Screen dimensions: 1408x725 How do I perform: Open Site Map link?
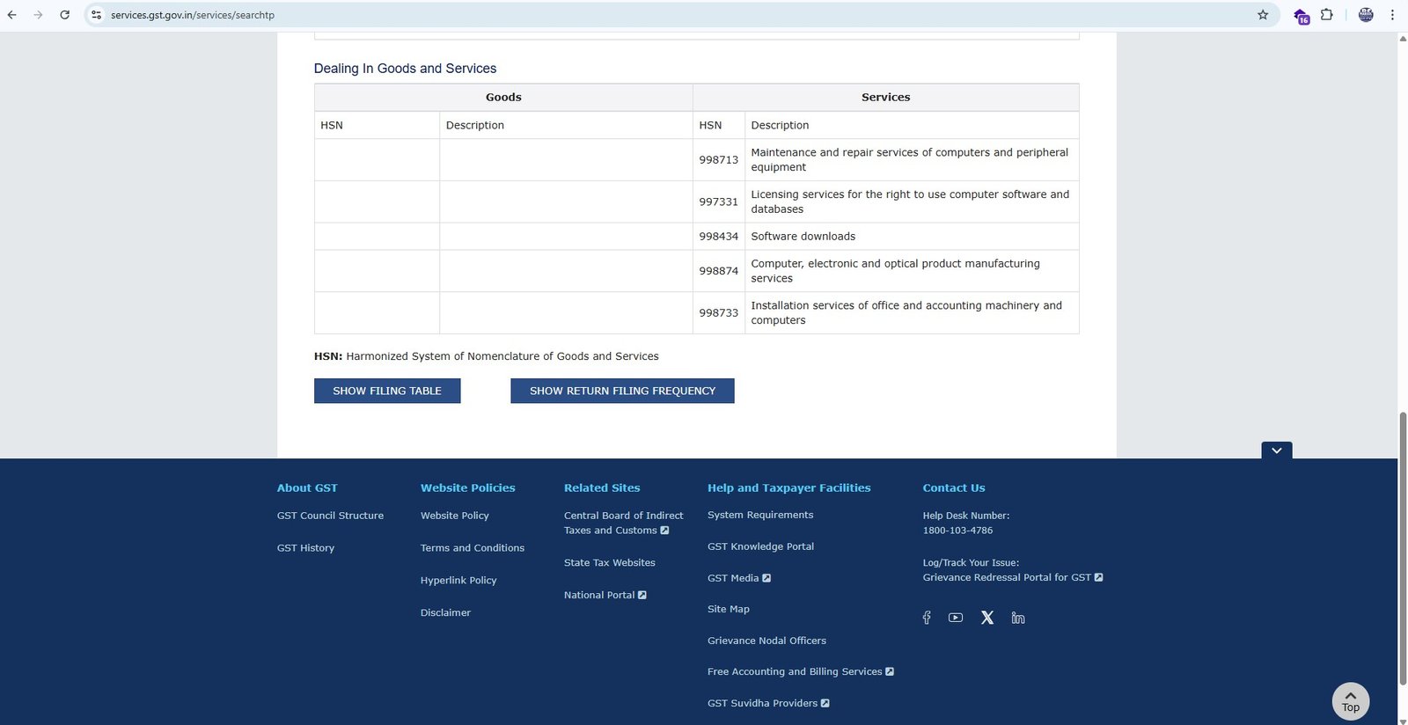(x=729, y=609)
